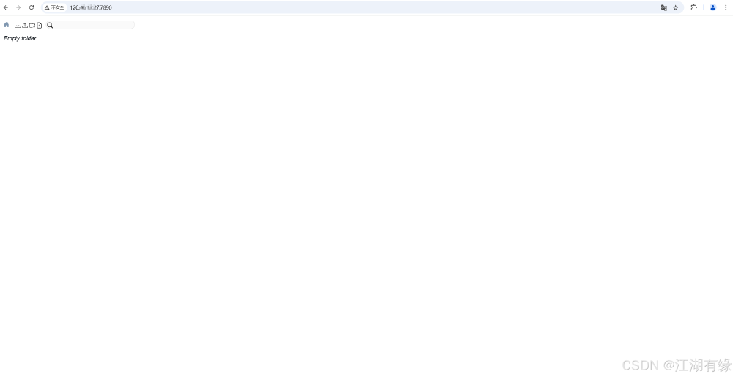Go to the home root folder icon

point(6,25)
